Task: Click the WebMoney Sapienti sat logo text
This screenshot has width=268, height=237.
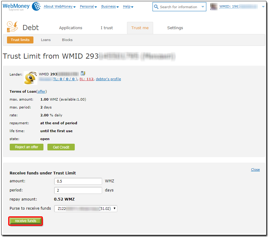Action: click(x=16, y=7)
